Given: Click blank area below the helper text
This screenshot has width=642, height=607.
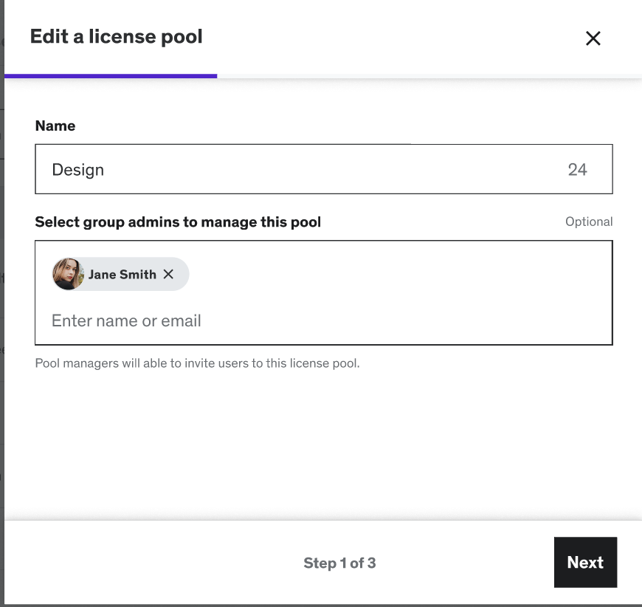Looking at the screenshot, I should point(323,443).
